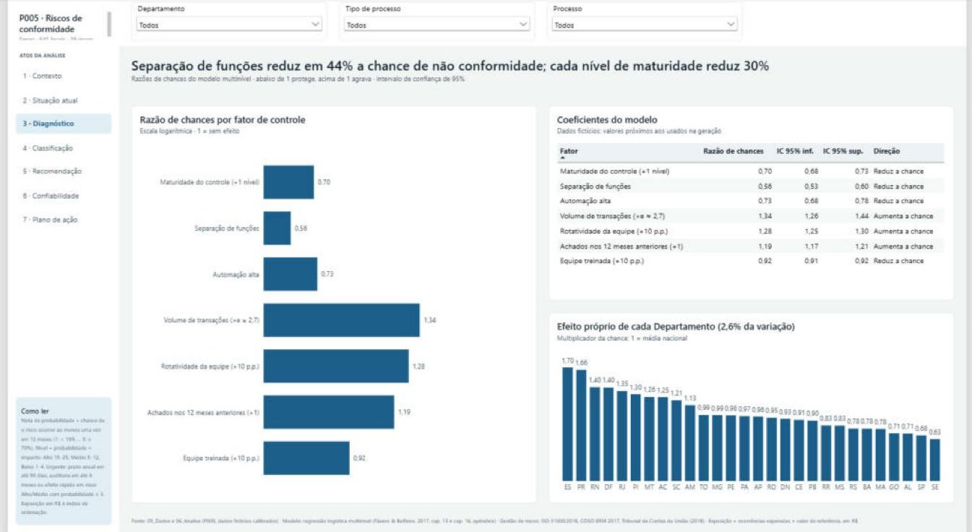Select the PR department bar
The height and width of the screenshot is (532, 972).
coord(581,426)
